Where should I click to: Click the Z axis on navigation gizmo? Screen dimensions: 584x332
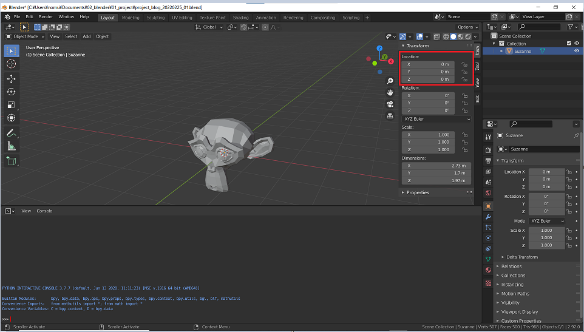pos(379,49)
